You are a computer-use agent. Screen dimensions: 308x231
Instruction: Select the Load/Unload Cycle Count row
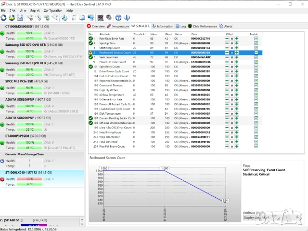[175, 109]
